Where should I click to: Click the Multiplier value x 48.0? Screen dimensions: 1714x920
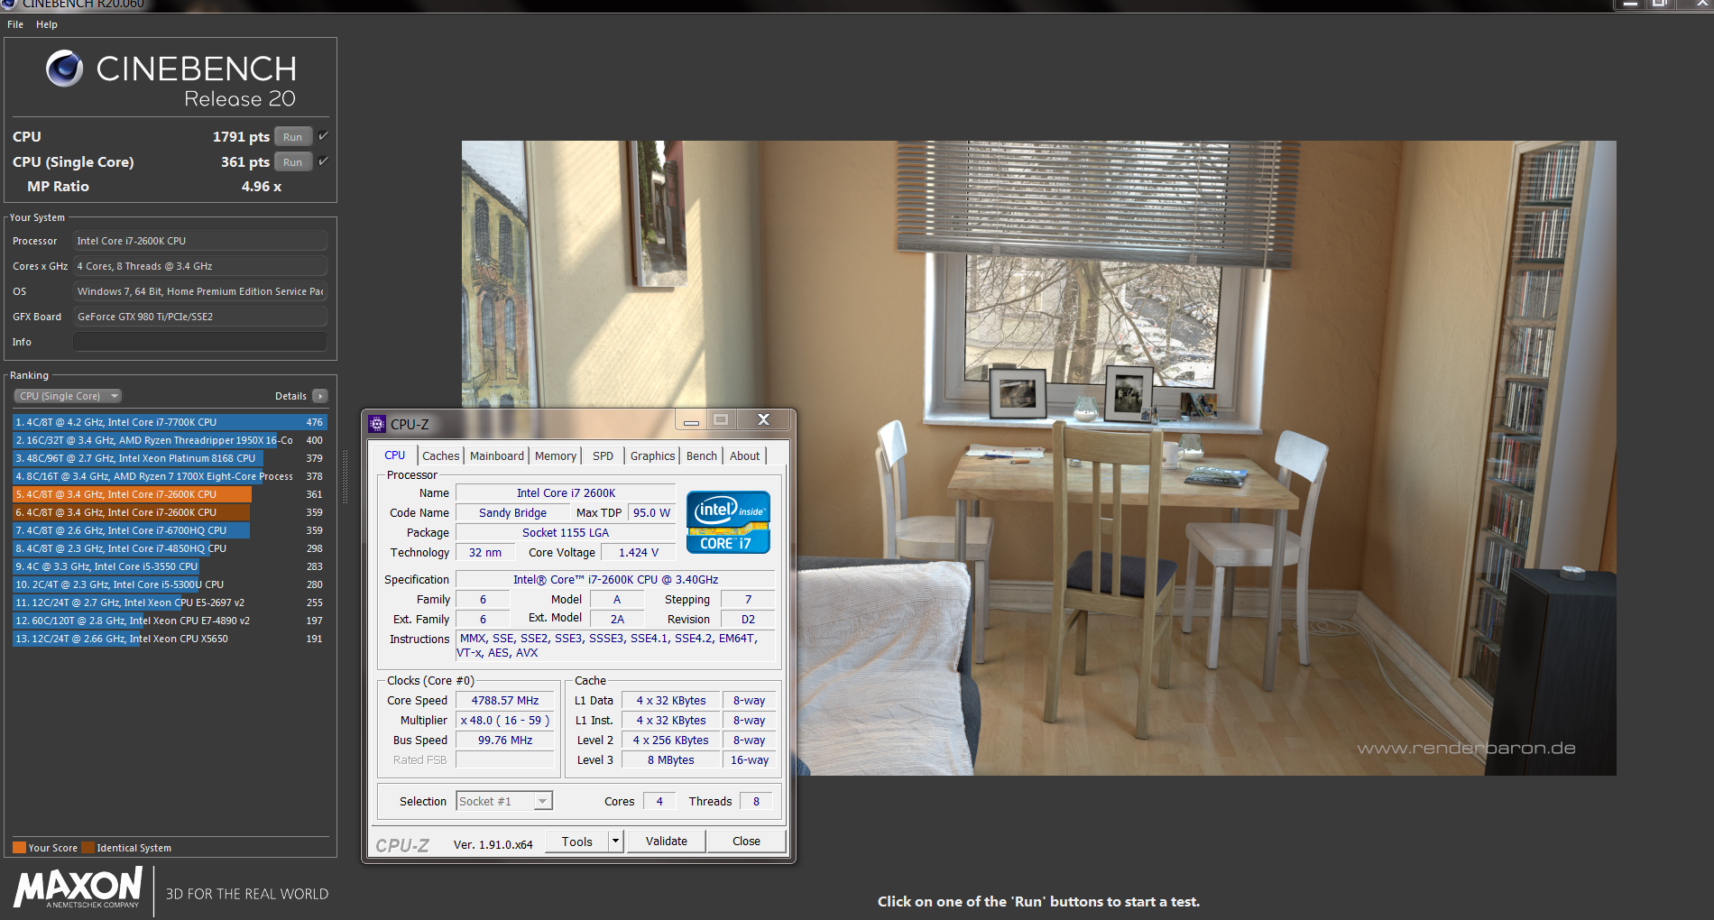point(505,720)
